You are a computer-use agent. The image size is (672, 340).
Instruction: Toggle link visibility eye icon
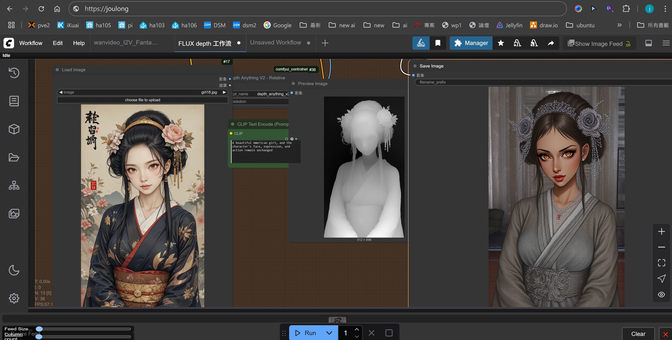click(661, 294)
